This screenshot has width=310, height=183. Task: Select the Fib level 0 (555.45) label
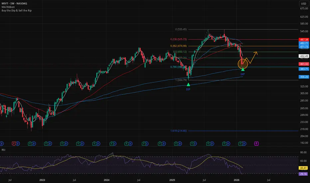(181, 29)
